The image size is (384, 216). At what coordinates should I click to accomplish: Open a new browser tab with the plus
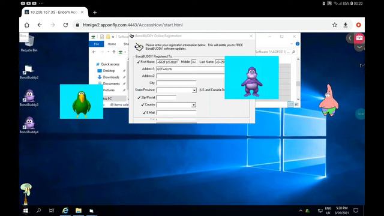(x=95, y=13)
